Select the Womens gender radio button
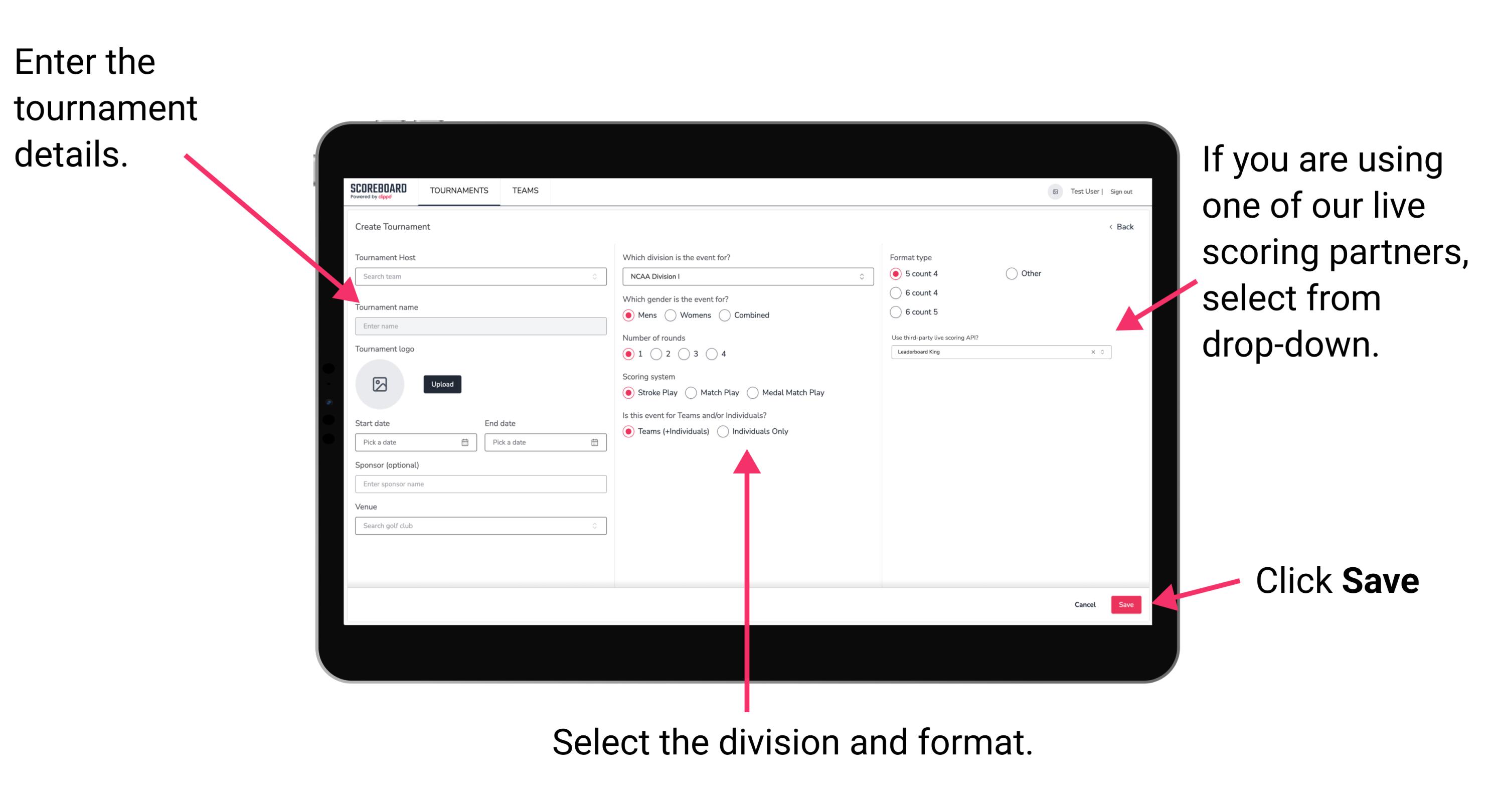 [672, 315]
